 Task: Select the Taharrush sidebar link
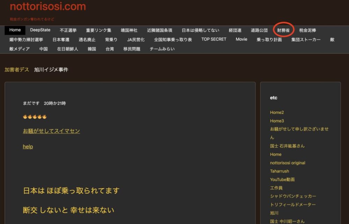(x=280, y=171)
